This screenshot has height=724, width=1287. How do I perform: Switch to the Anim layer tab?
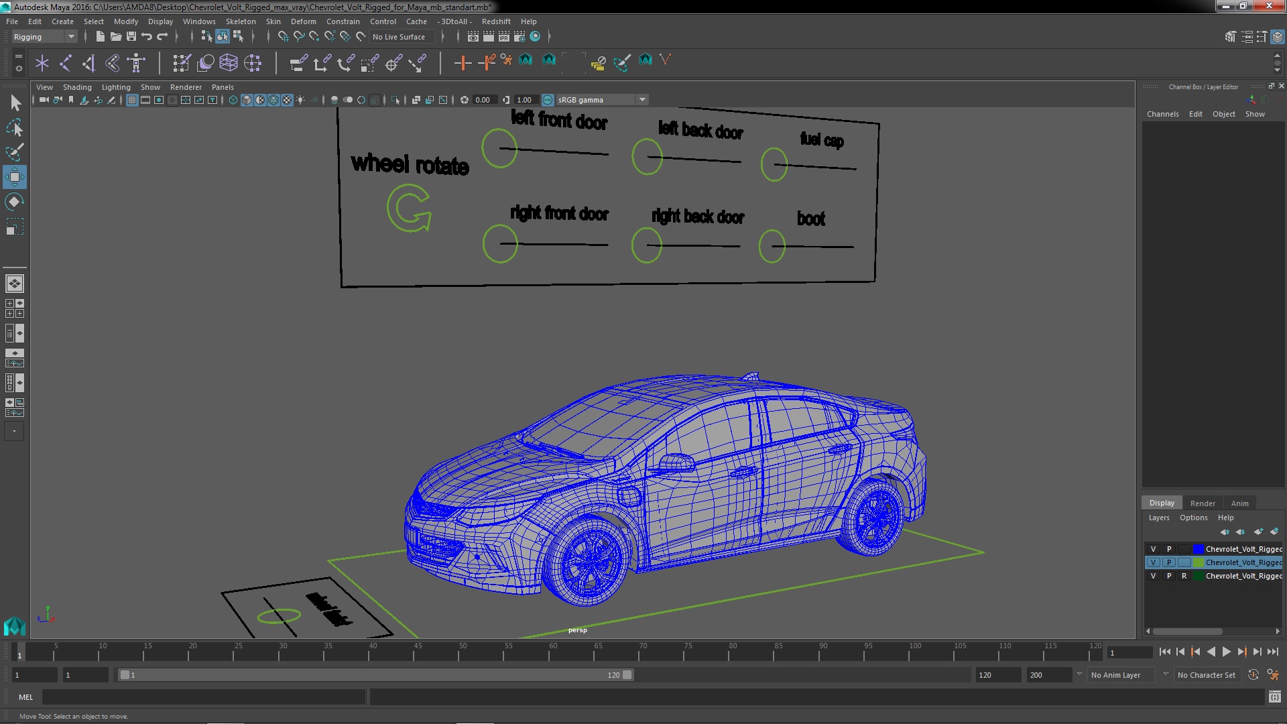pos(1239,503)
